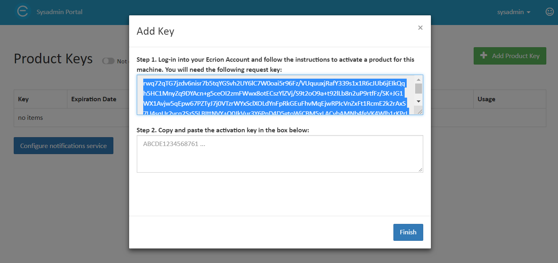Click the request key textarea resize handle
Screen dimensions: 558x263
click(x=420, y=111)
